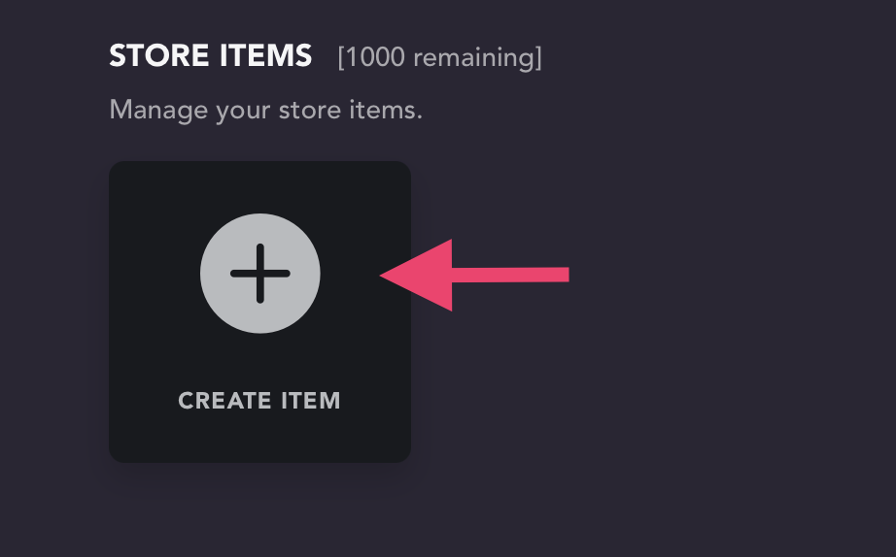Start a new store item via plus

(x=259, y=274)
